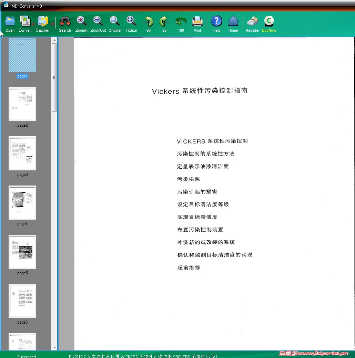355x358 pixels.
Task: Select the page2 thumbnail
Action: tap(22, 104)
